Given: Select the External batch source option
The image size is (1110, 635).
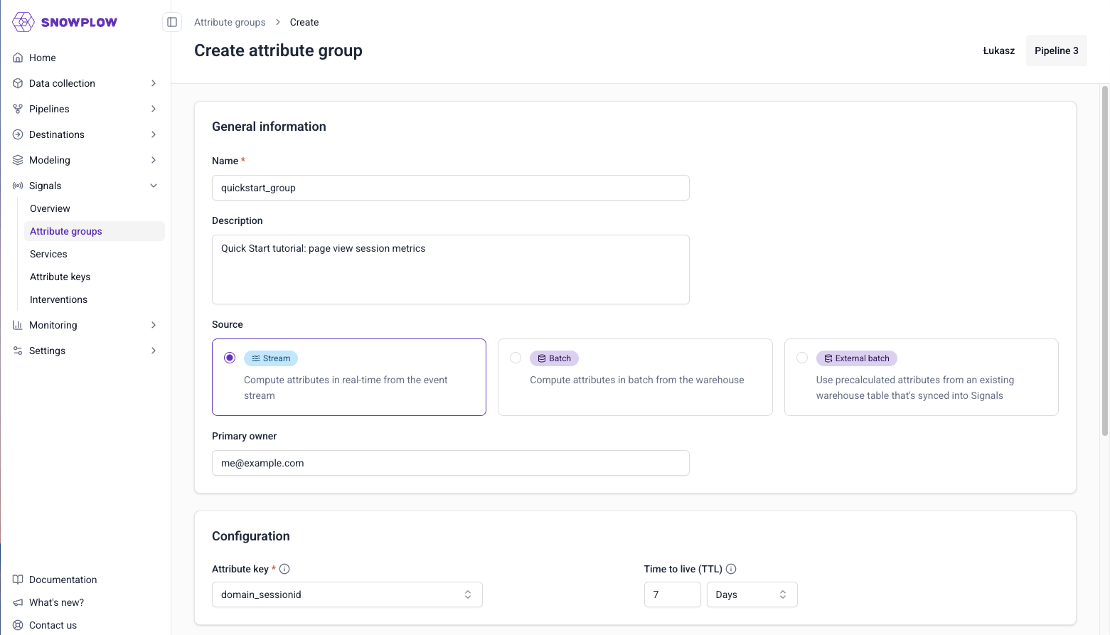Looking at the screenshot, I should tap(801, 358).
